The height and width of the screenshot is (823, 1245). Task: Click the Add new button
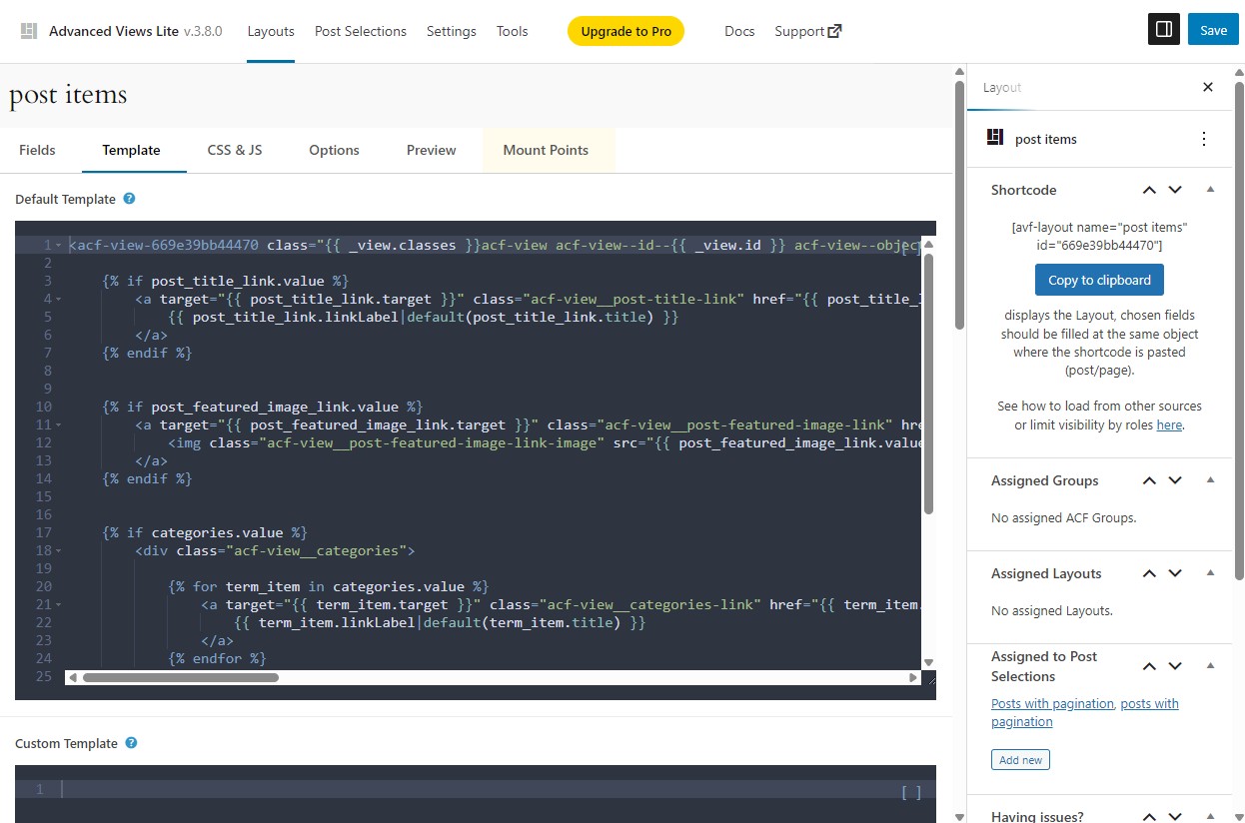coord(1020,759)
